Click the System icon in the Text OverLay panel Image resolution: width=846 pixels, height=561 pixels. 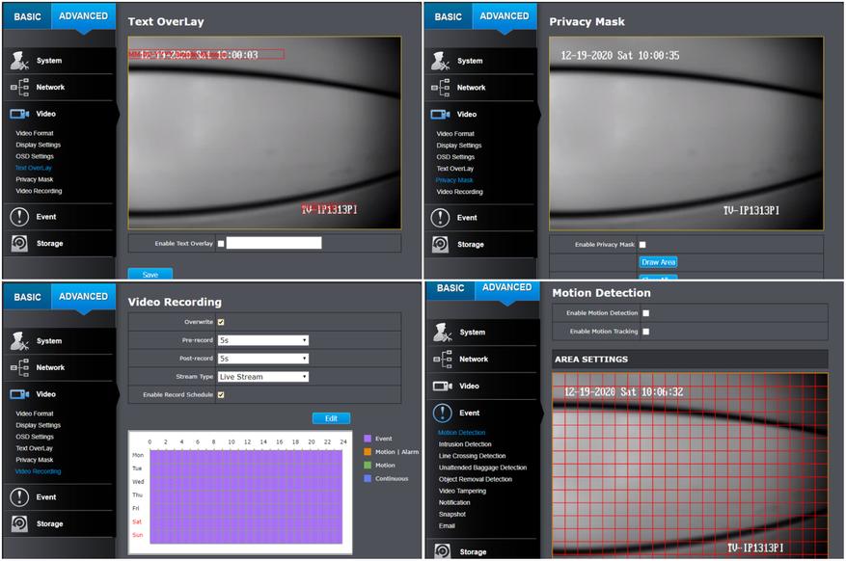tap(19, 61)
